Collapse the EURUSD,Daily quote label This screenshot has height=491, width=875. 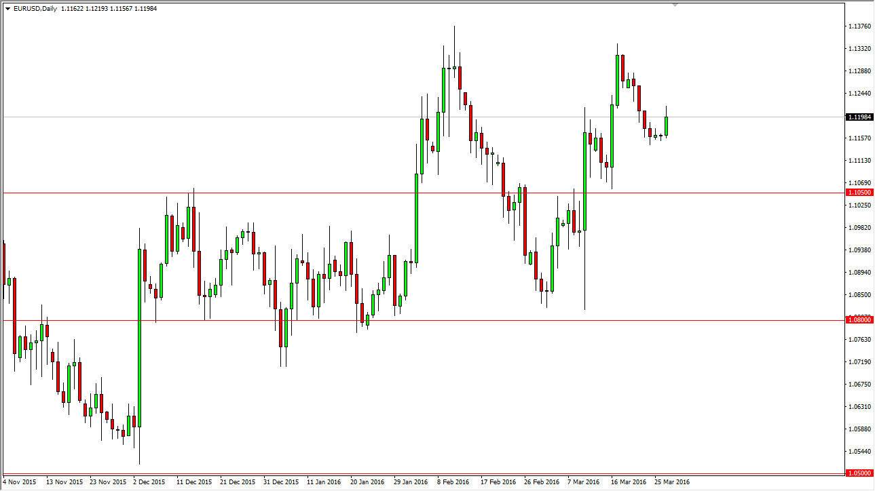pyautogui.click(x=7, y=9)
